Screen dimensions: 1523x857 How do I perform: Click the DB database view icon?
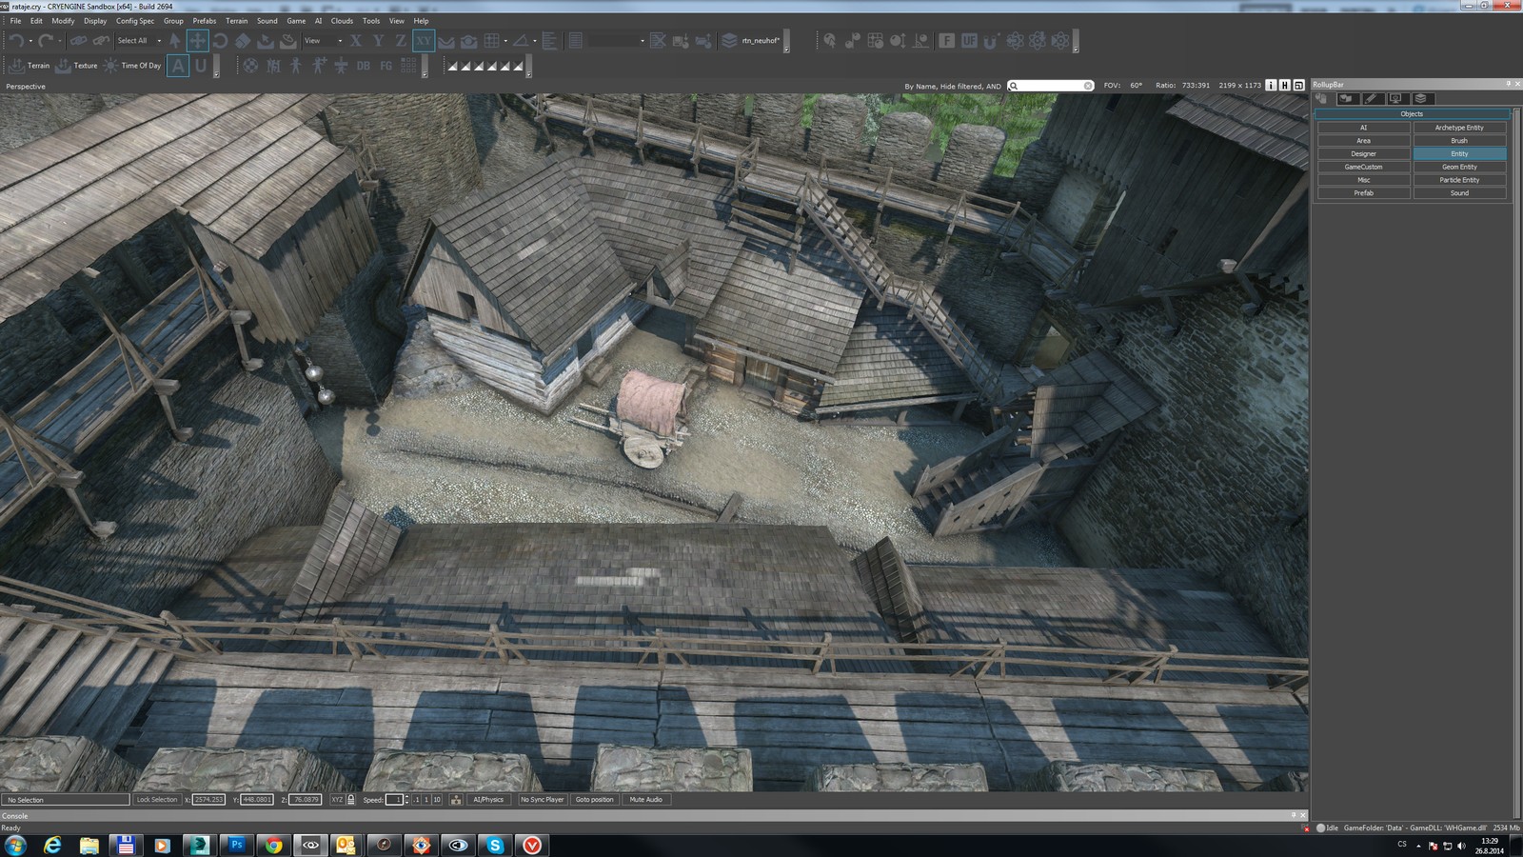[x=363, y=66]
